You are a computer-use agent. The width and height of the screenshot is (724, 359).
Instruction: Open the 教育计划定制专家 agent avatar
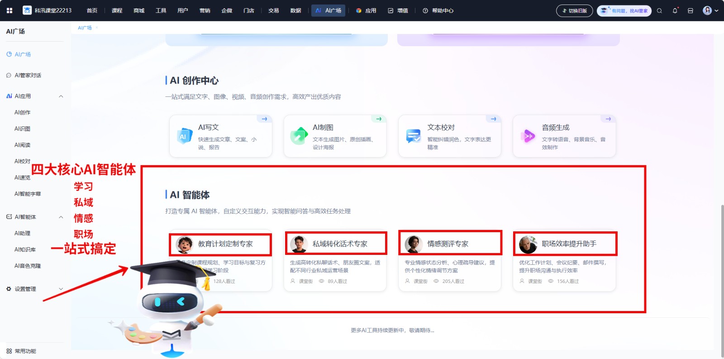click(x=185, y=244)
